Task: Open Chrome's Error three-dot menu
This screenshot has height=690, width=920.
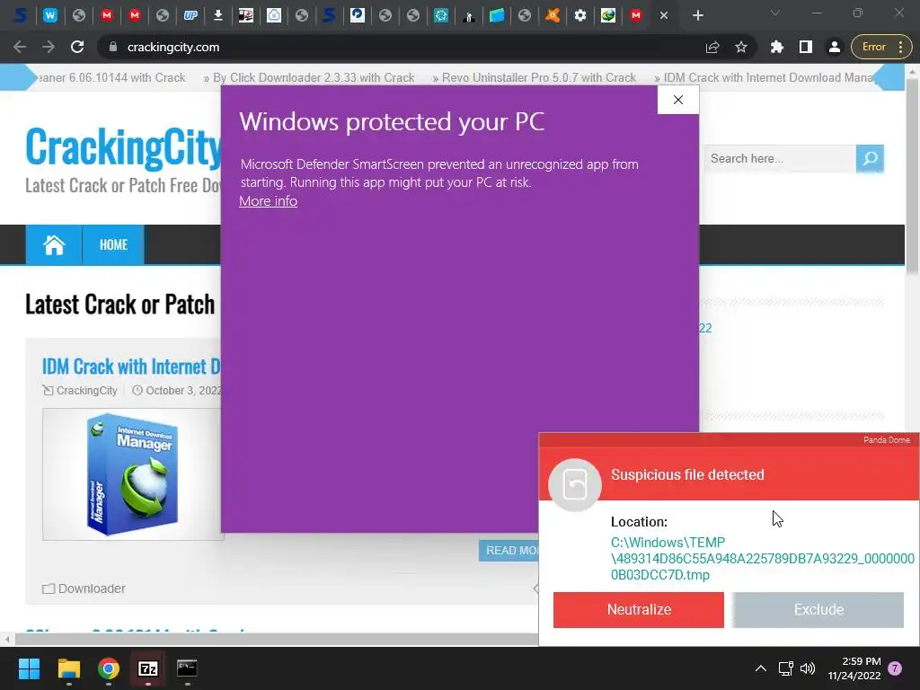Action: [x=882, y=47]
